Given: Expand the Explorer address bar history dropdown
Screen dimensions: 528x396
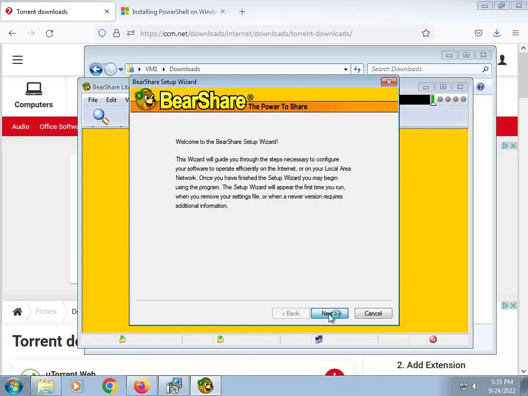Looking at the screenshot, I should coord(345,70).
